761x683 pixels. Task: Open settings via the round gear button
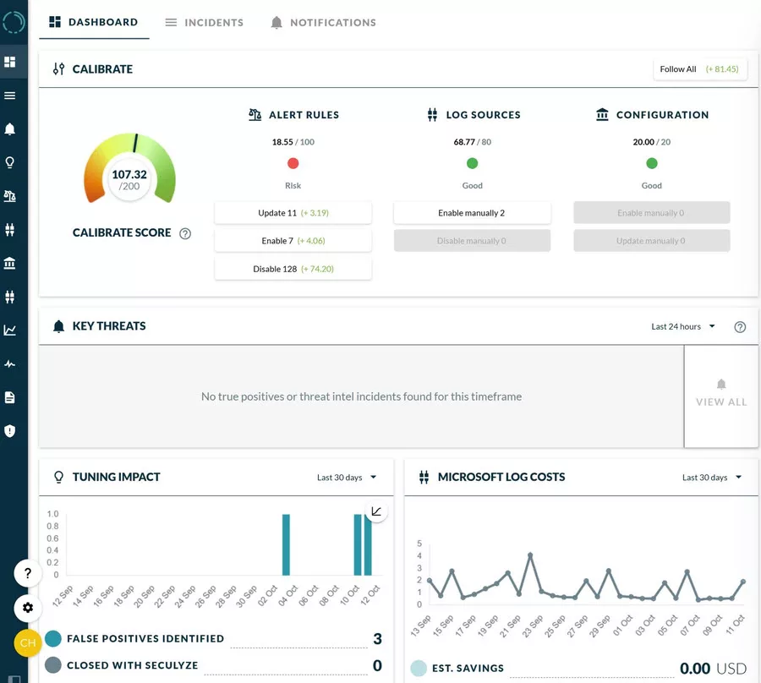28,607
